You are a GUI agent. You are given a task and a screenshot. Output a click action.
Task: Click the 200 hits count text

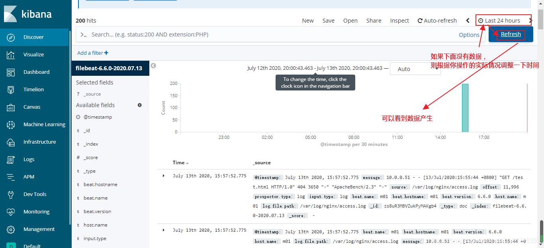86,21
